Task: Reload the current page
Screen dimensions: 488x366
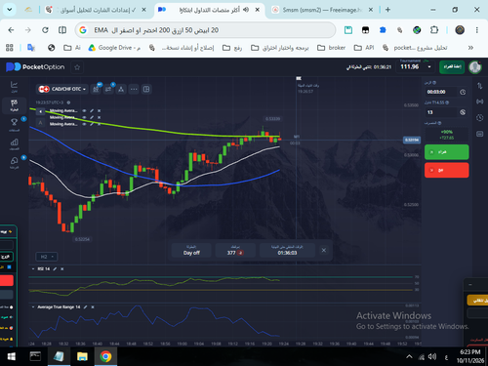Action: pos(45,30)
